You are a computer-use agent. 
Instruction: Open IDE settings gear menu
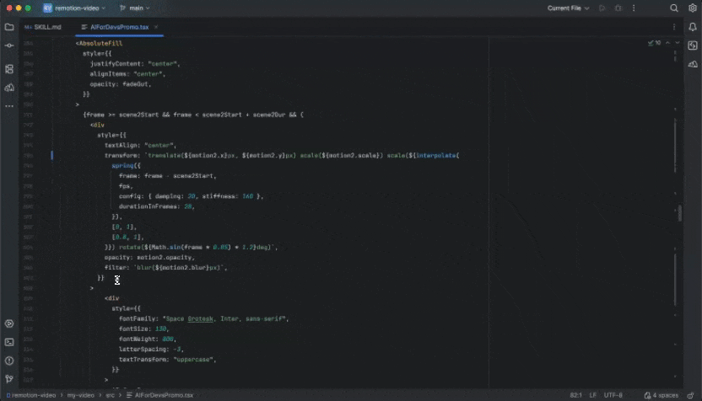(692, 8)
